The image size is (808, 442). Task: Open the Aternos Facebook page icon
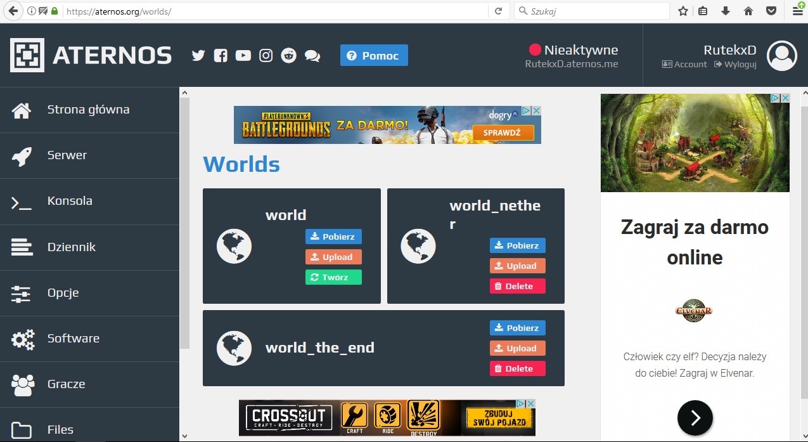coord(221,56)
